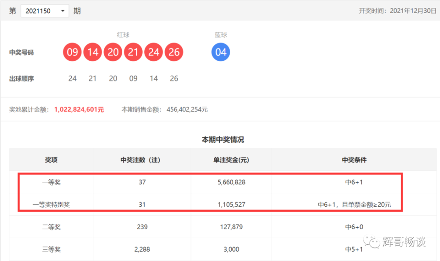Viewport: 440px width, 261px height.
Task: Click the 三等奖 winner count 2,288
Action: 142,249
